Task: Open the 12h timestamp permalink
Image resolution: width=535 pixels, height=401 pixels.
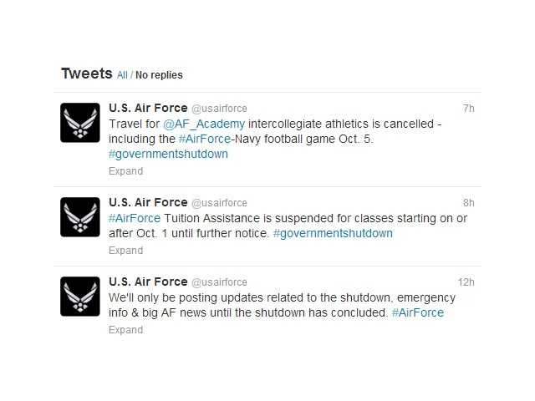Action: (466, 282)
